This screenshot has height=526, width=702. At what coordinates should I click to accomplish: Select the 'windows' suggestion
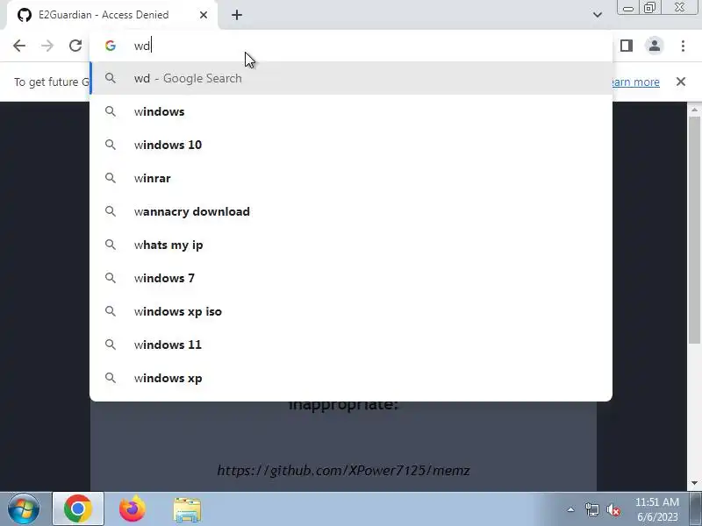tap(351, 111)
